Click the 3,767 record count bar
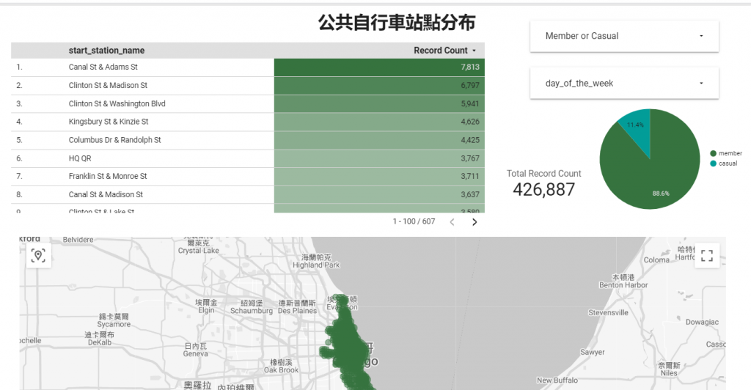 click(379, 158)
